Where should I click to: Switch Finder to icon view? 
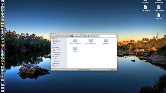coord(72,36)
